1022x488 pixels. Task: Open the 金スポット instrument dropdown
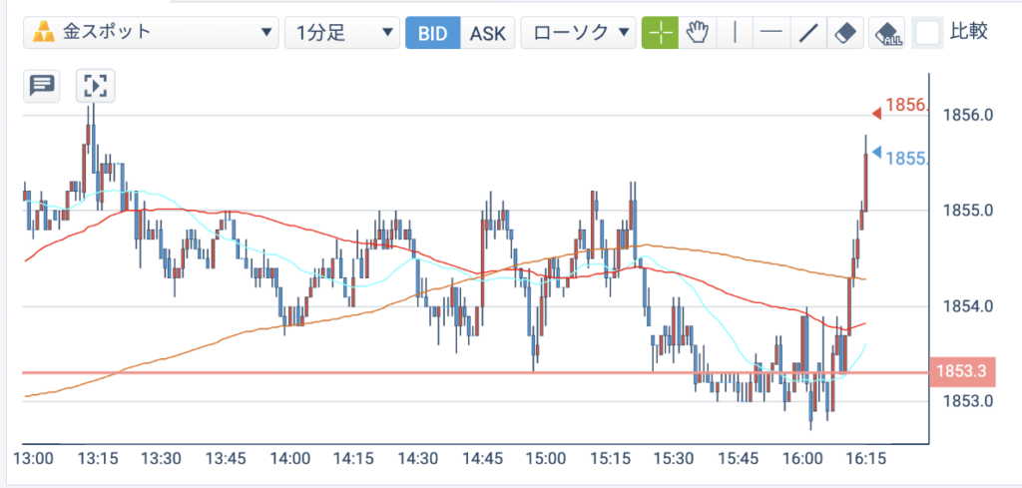pyautogui.click(x=151, y=33)
